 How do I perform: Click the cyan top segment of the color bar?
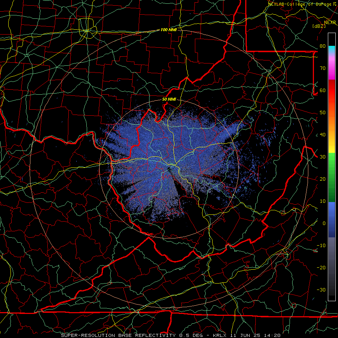(332, 49)
